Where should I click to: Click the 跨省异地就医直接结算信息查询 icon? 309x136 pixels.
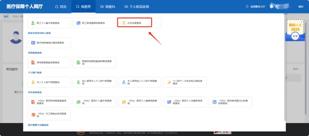tap(78, 62)
